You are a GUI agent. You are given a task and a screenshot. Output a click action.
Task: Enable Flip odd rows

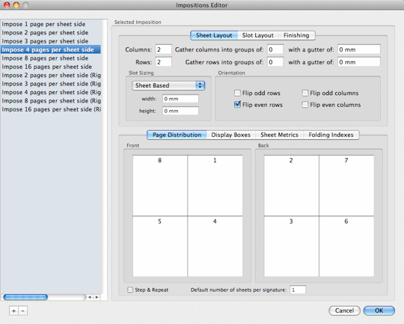(x=237, y=93)
